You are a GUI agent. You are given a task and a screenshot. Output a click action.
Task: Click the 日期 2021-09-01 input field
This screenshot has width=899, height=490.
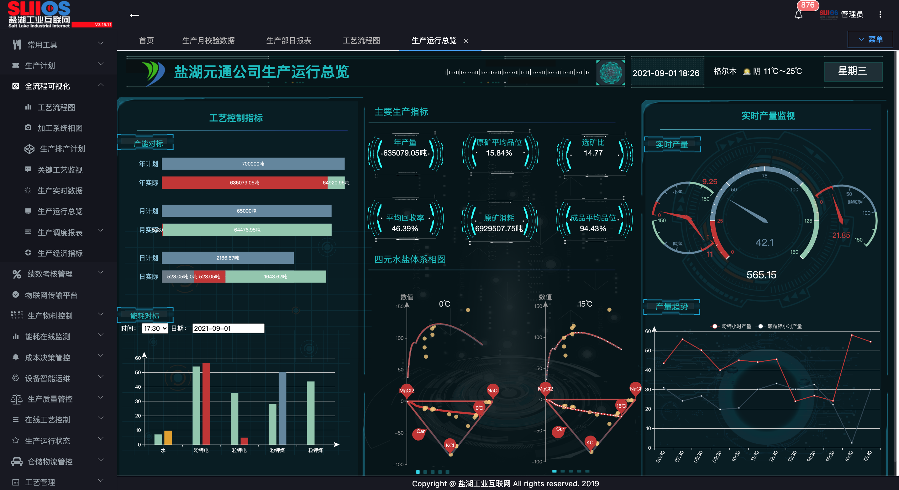(228, 329)
